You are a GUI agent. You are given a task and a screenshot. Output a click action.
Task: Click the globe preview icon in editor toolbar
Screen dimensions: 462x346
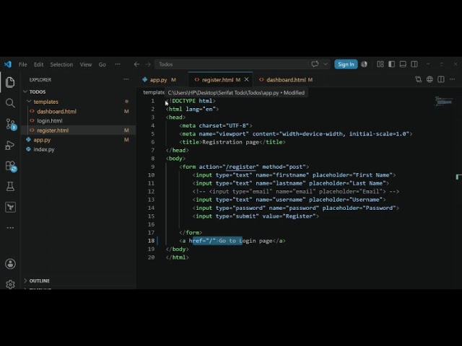click(x=430, y=79)
